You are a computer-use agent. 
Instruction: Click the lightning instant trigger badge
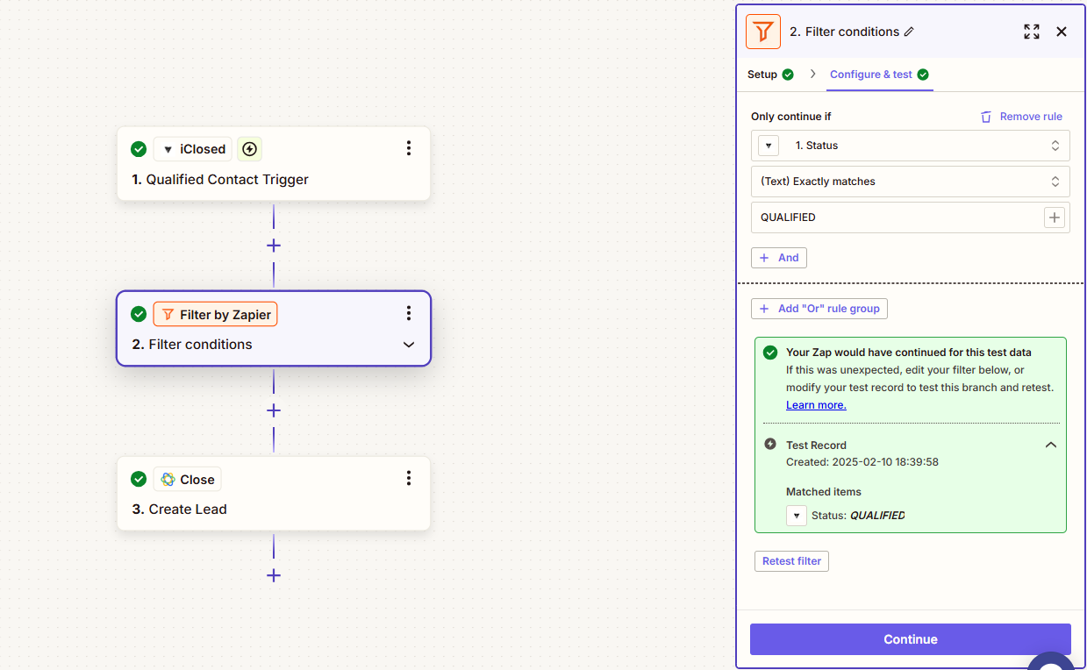[249, 149]
